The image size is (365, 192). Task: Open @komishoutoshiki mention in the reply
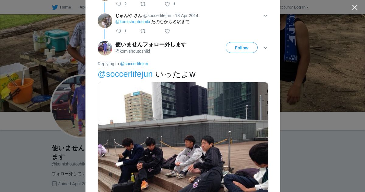coord(133,22)
